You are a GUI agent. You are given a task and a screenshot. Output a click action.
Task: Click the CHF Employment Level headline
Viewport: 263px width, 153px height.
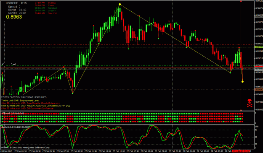pyautogui.click(x=20, y=101)
